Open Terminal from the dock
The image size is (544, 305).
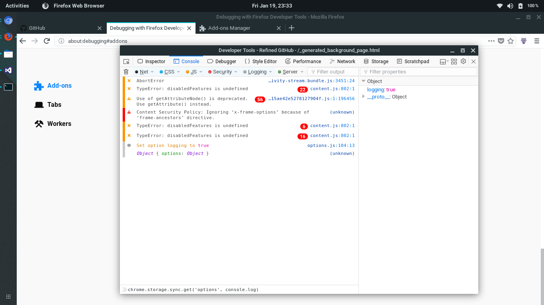8,87
